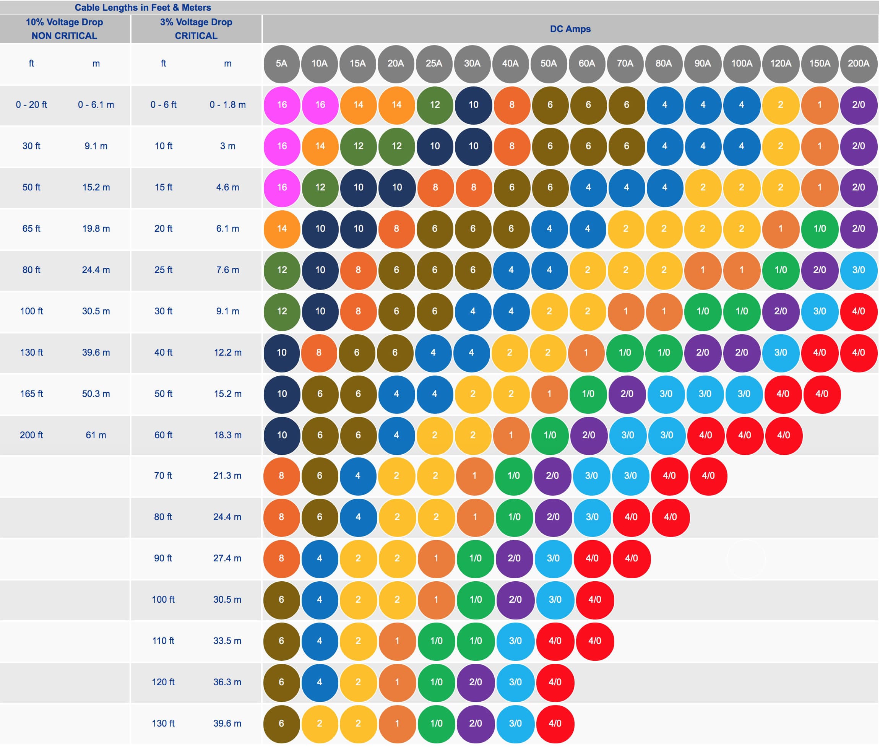Screen dimensions: 880x748
Task: Click the red 4/0 circle under 90A, 70 ft row
Action: (709, 476)
